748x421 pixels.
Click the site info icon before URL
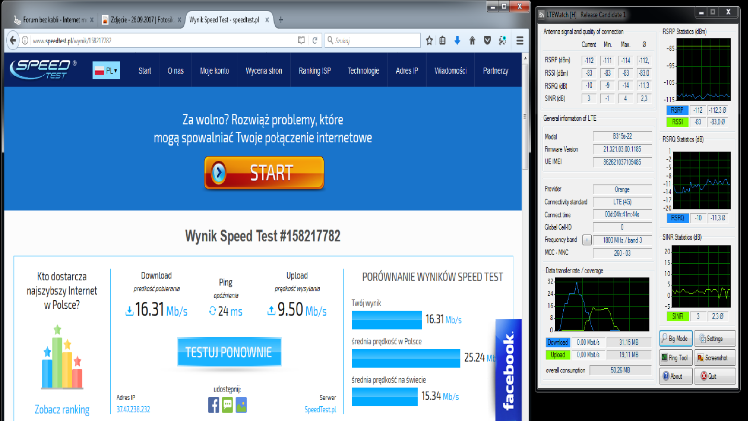coord(25,41)
